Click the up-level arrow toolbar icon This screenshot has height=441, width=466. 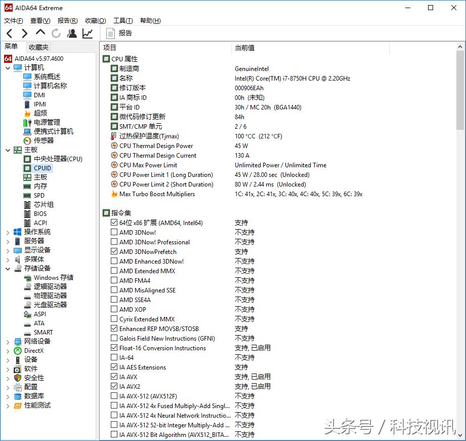pyautogui.click(x=40, y=32)
